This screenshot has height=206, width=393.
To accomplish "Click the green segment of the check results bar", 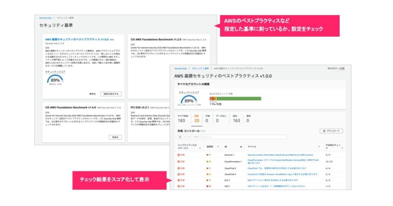I will click(x=238, y=98).
